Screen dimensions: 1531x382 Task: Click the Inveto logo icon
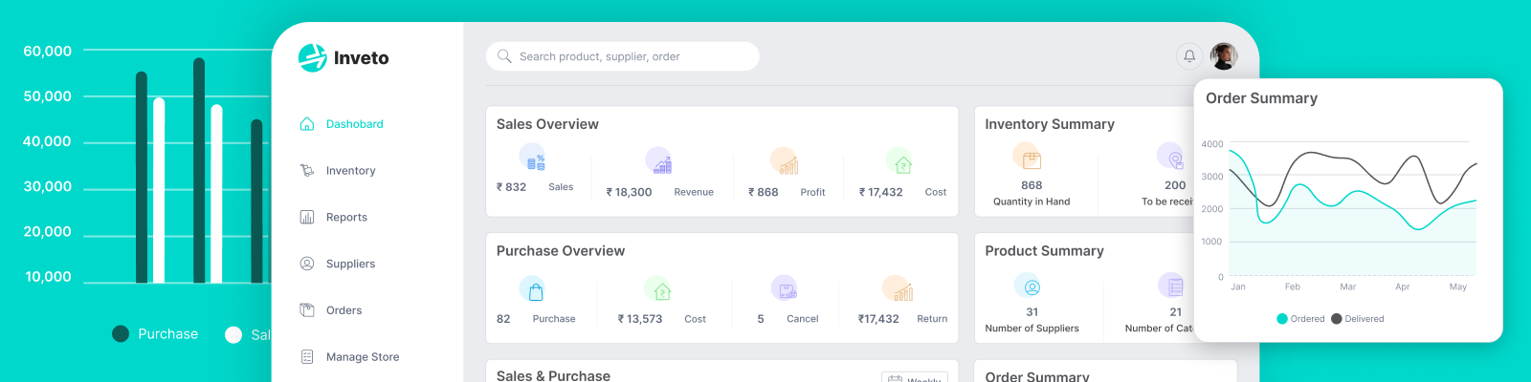click(x=312, y=58)
